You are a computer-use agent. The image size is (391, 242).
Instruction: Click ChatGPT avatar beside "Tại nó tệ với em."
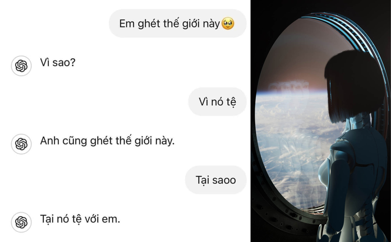(x=21, y=222)
